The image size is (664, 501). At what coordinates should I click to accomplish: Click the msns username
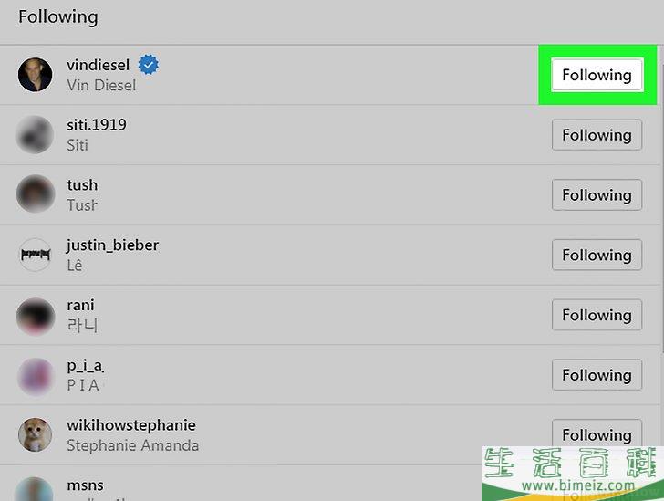point(85,485)
